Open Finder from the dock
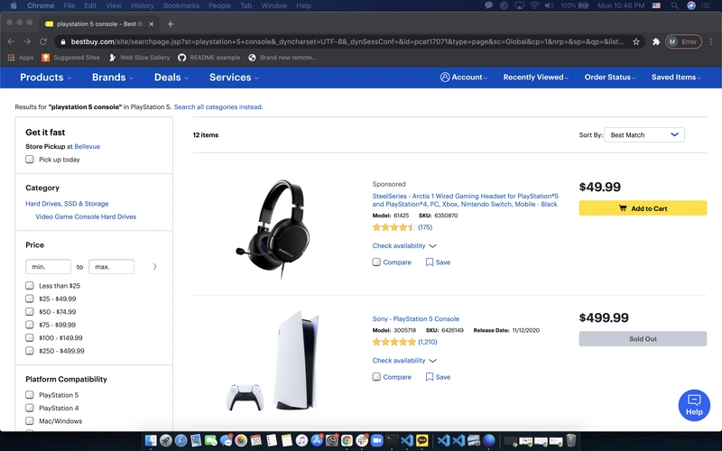 [x=151, y=440]
